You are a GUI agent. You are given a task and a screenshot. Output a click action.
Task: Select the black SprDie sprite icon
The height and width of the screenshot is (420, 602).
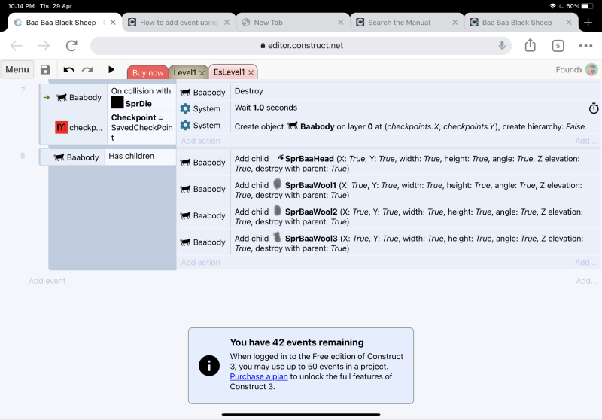pyautogui.click(x=117, y=102)
